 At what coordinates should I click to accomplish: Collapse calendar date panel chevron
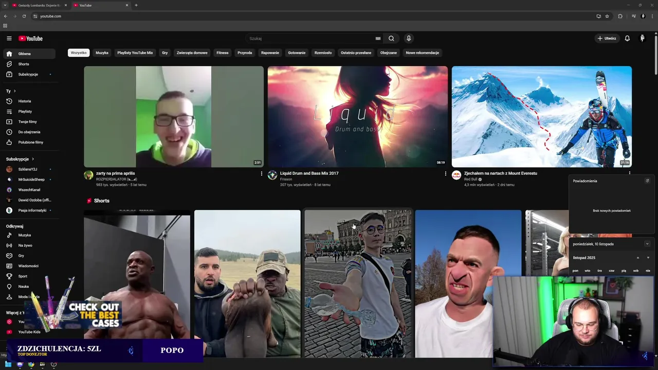click(x=647, y=244)
